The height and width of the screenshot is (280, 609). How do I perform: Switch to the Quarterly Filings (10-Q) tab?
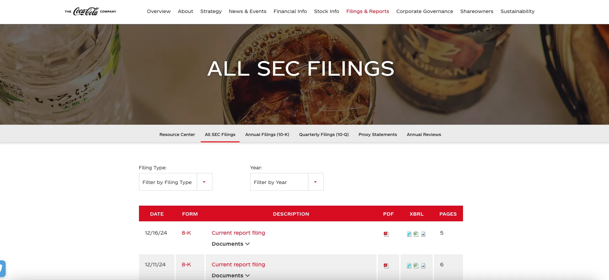(x=324, y=135)
